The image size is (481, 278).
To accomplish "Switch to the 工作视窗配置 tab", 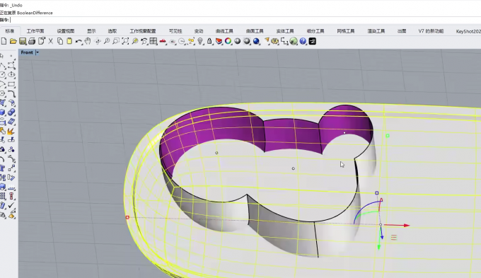I will point(143,31).
